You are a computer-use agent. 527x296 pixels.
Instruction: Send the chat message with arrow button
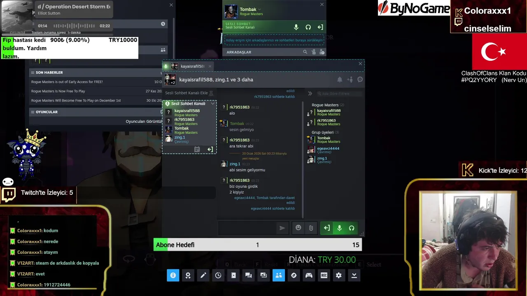pyautogui.click(x=282, y=228)
